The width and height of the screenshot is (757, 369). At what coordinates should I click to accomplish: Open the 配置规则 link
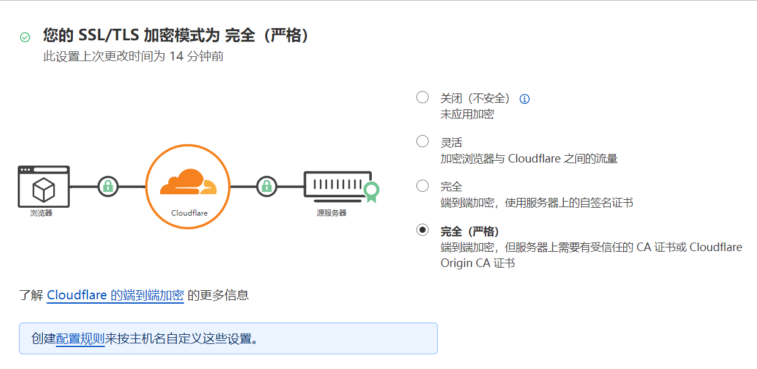[x=80, y=338]
